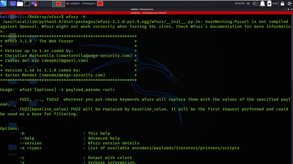Image resolution: width=293 pixels, height=164 pixels.
Task: Open the screen recorder panel launcher
Action: point(34,4)
